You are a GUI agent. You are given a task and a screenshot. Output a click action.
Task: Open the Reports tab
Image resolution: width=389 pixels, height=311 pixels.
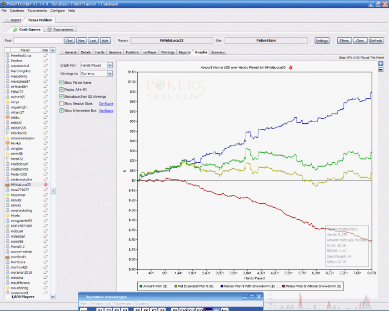(x=184, y=52)
